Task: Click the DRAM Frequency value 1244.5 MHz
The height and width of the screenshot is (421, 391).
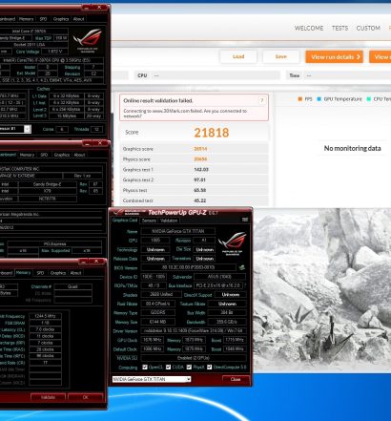Action: point(45,316)
